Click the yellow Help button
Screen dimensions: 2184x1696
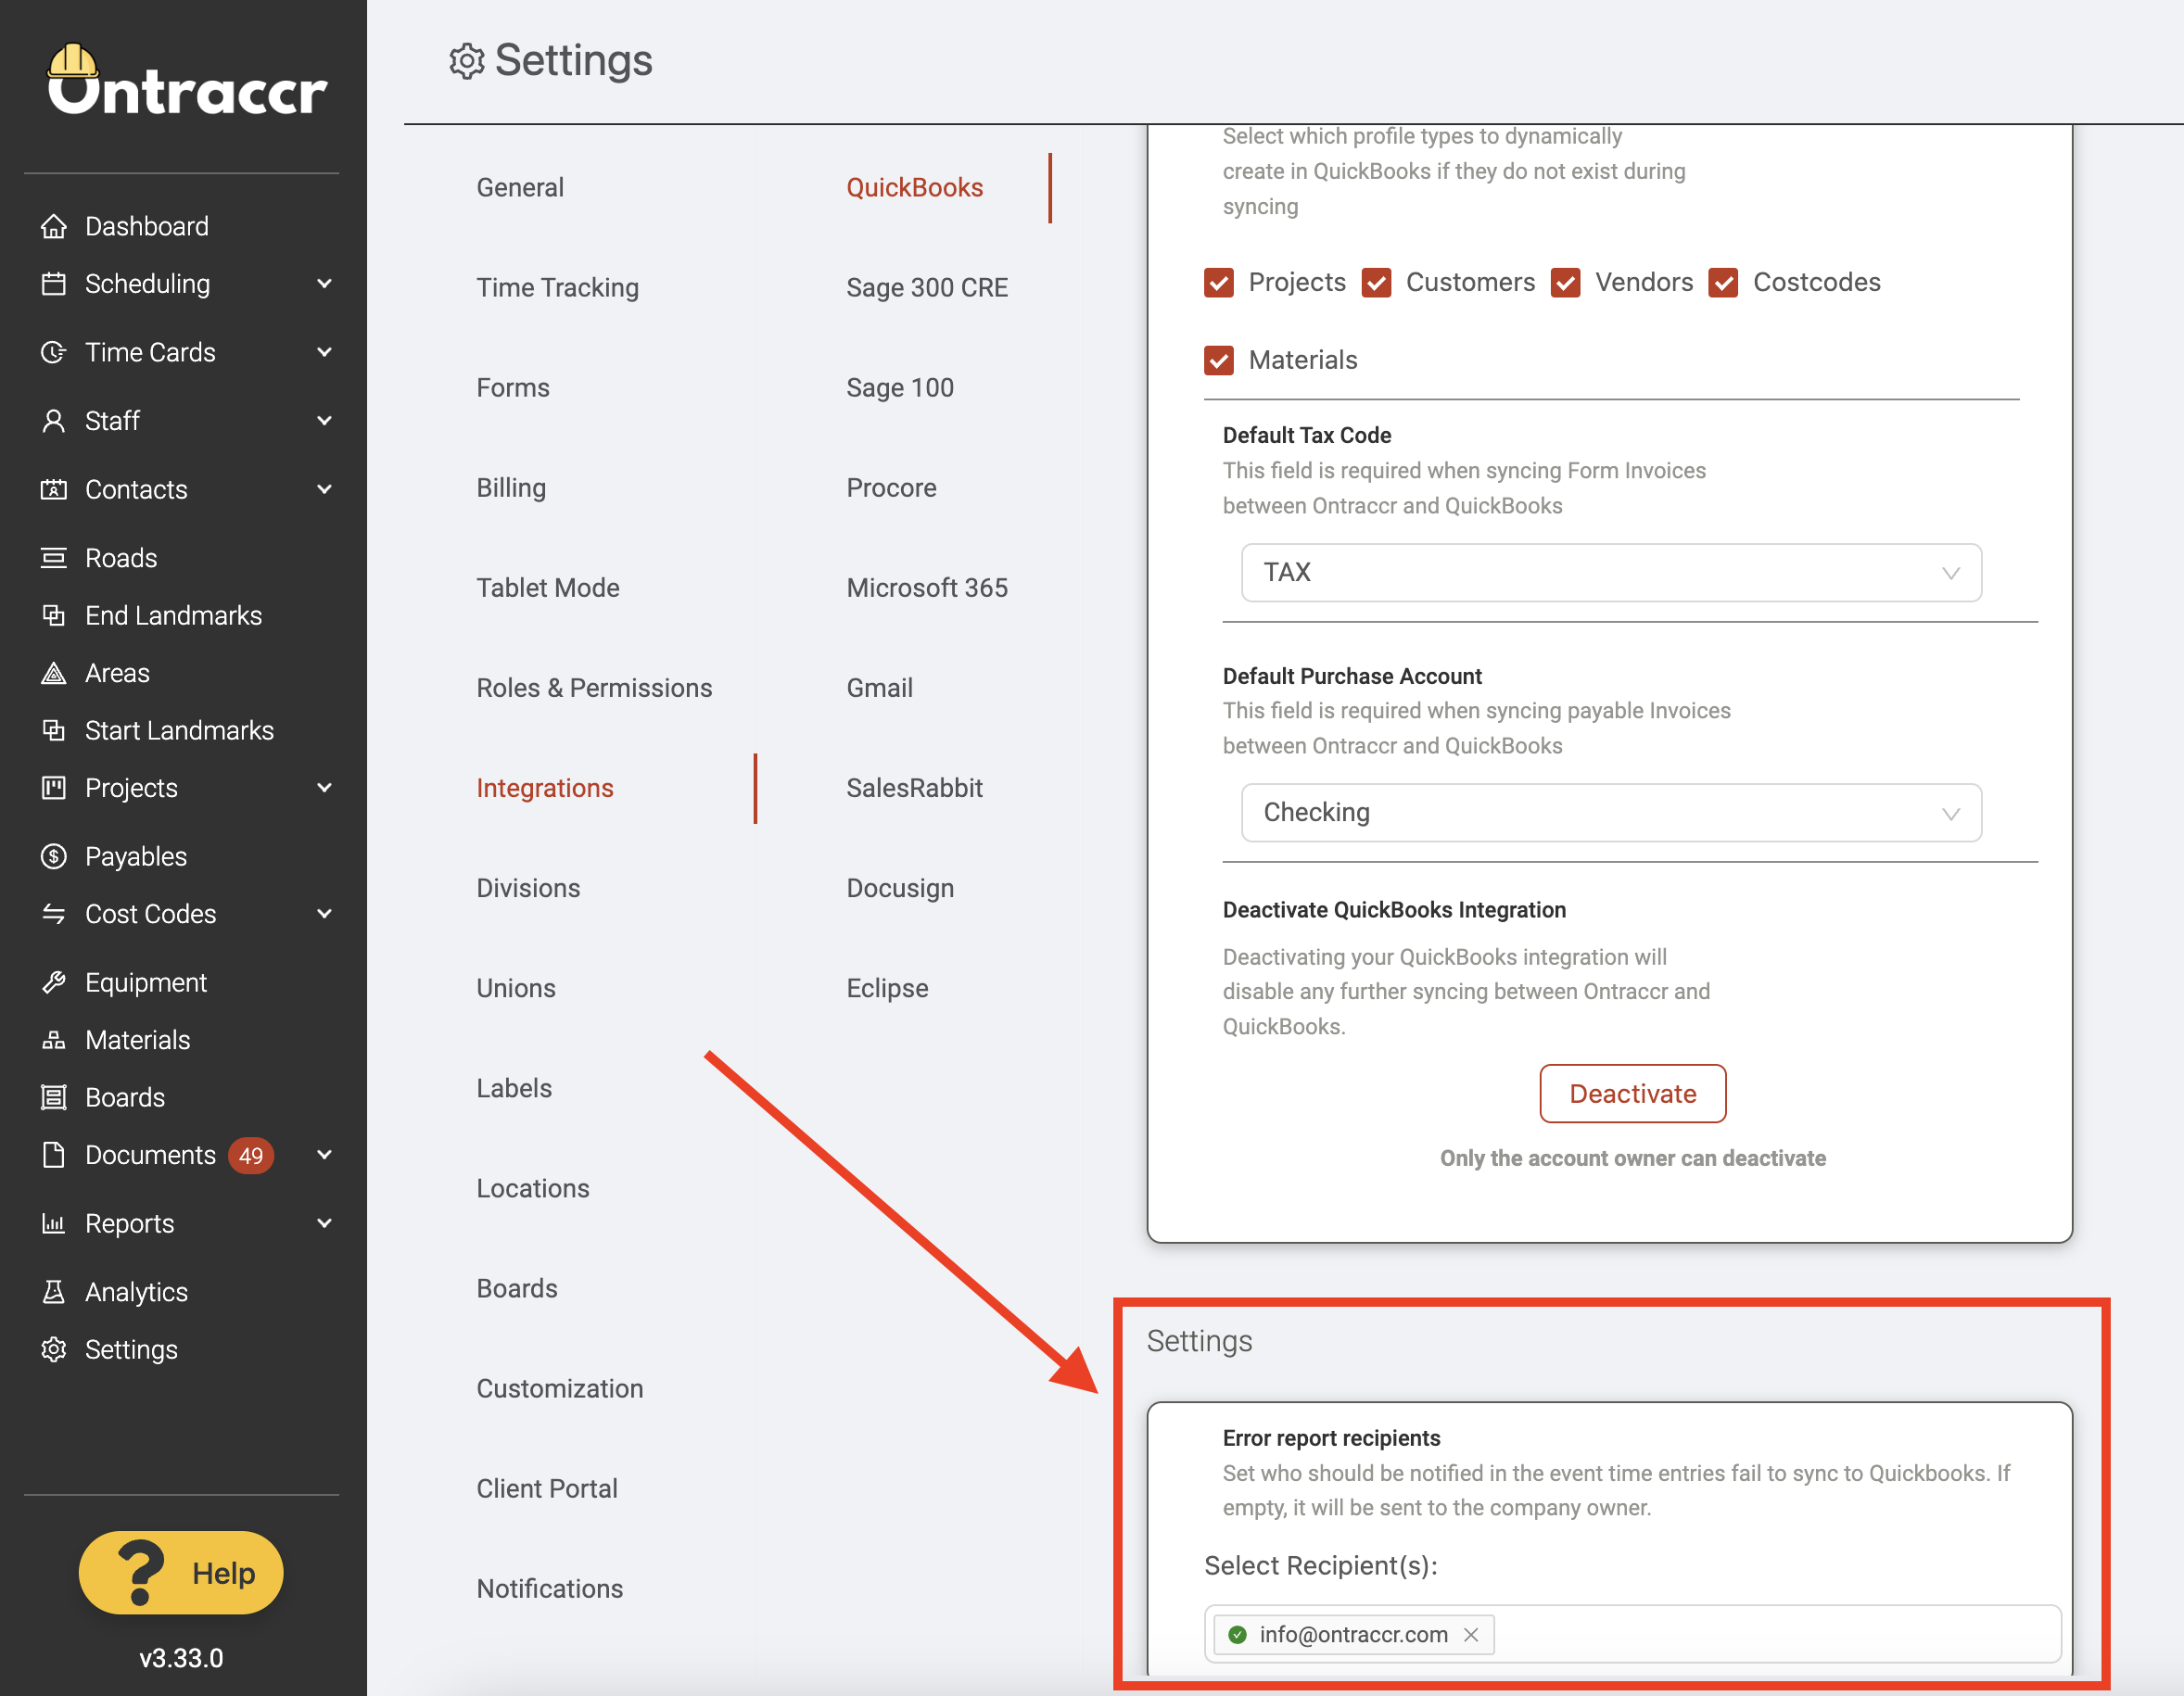[181, 1573]
